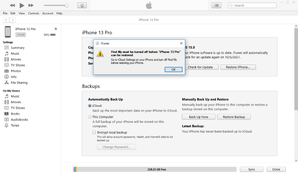The height and width of the screenshot is (176, 298).
Task: Open the View menu
Action: click(x=22, y=13)
